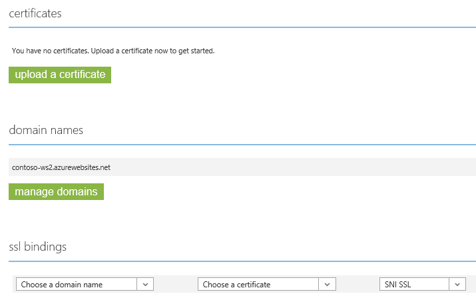Click the certificates section heading
Screen dimensions: 476x300
coord(35,13)
